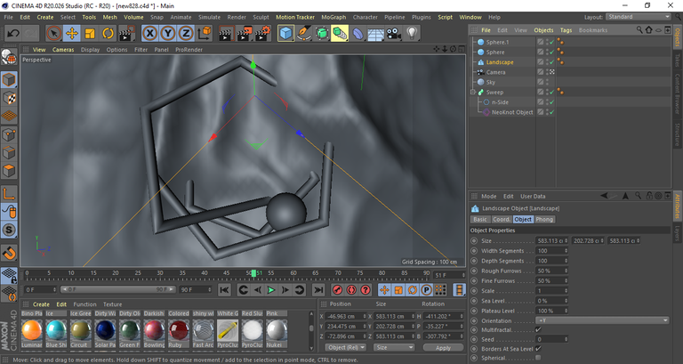This screenshot has width=683, height=364.
Task: Click timeline playhead at frame 51
Action: click(x=254, y=273)
